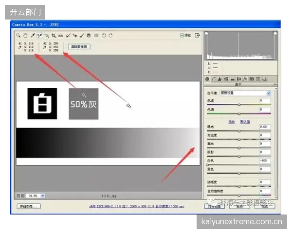
Task: Open the Camera Calibration panel tab
Action: 252,79
